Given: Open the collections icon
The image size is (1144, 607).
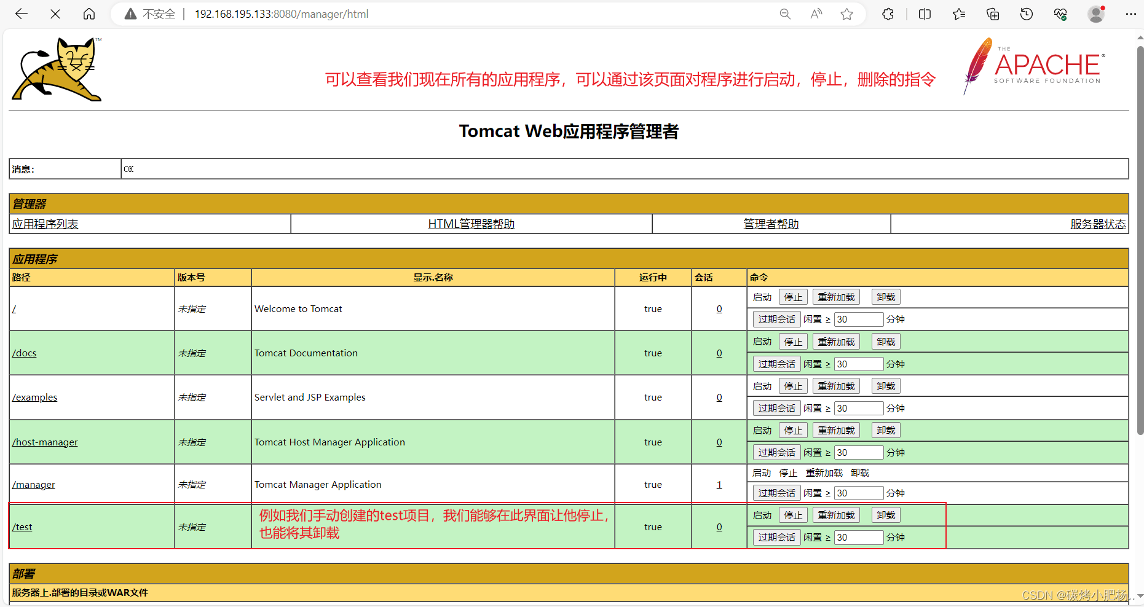Looking at the screenshot, I should point(993,14).
